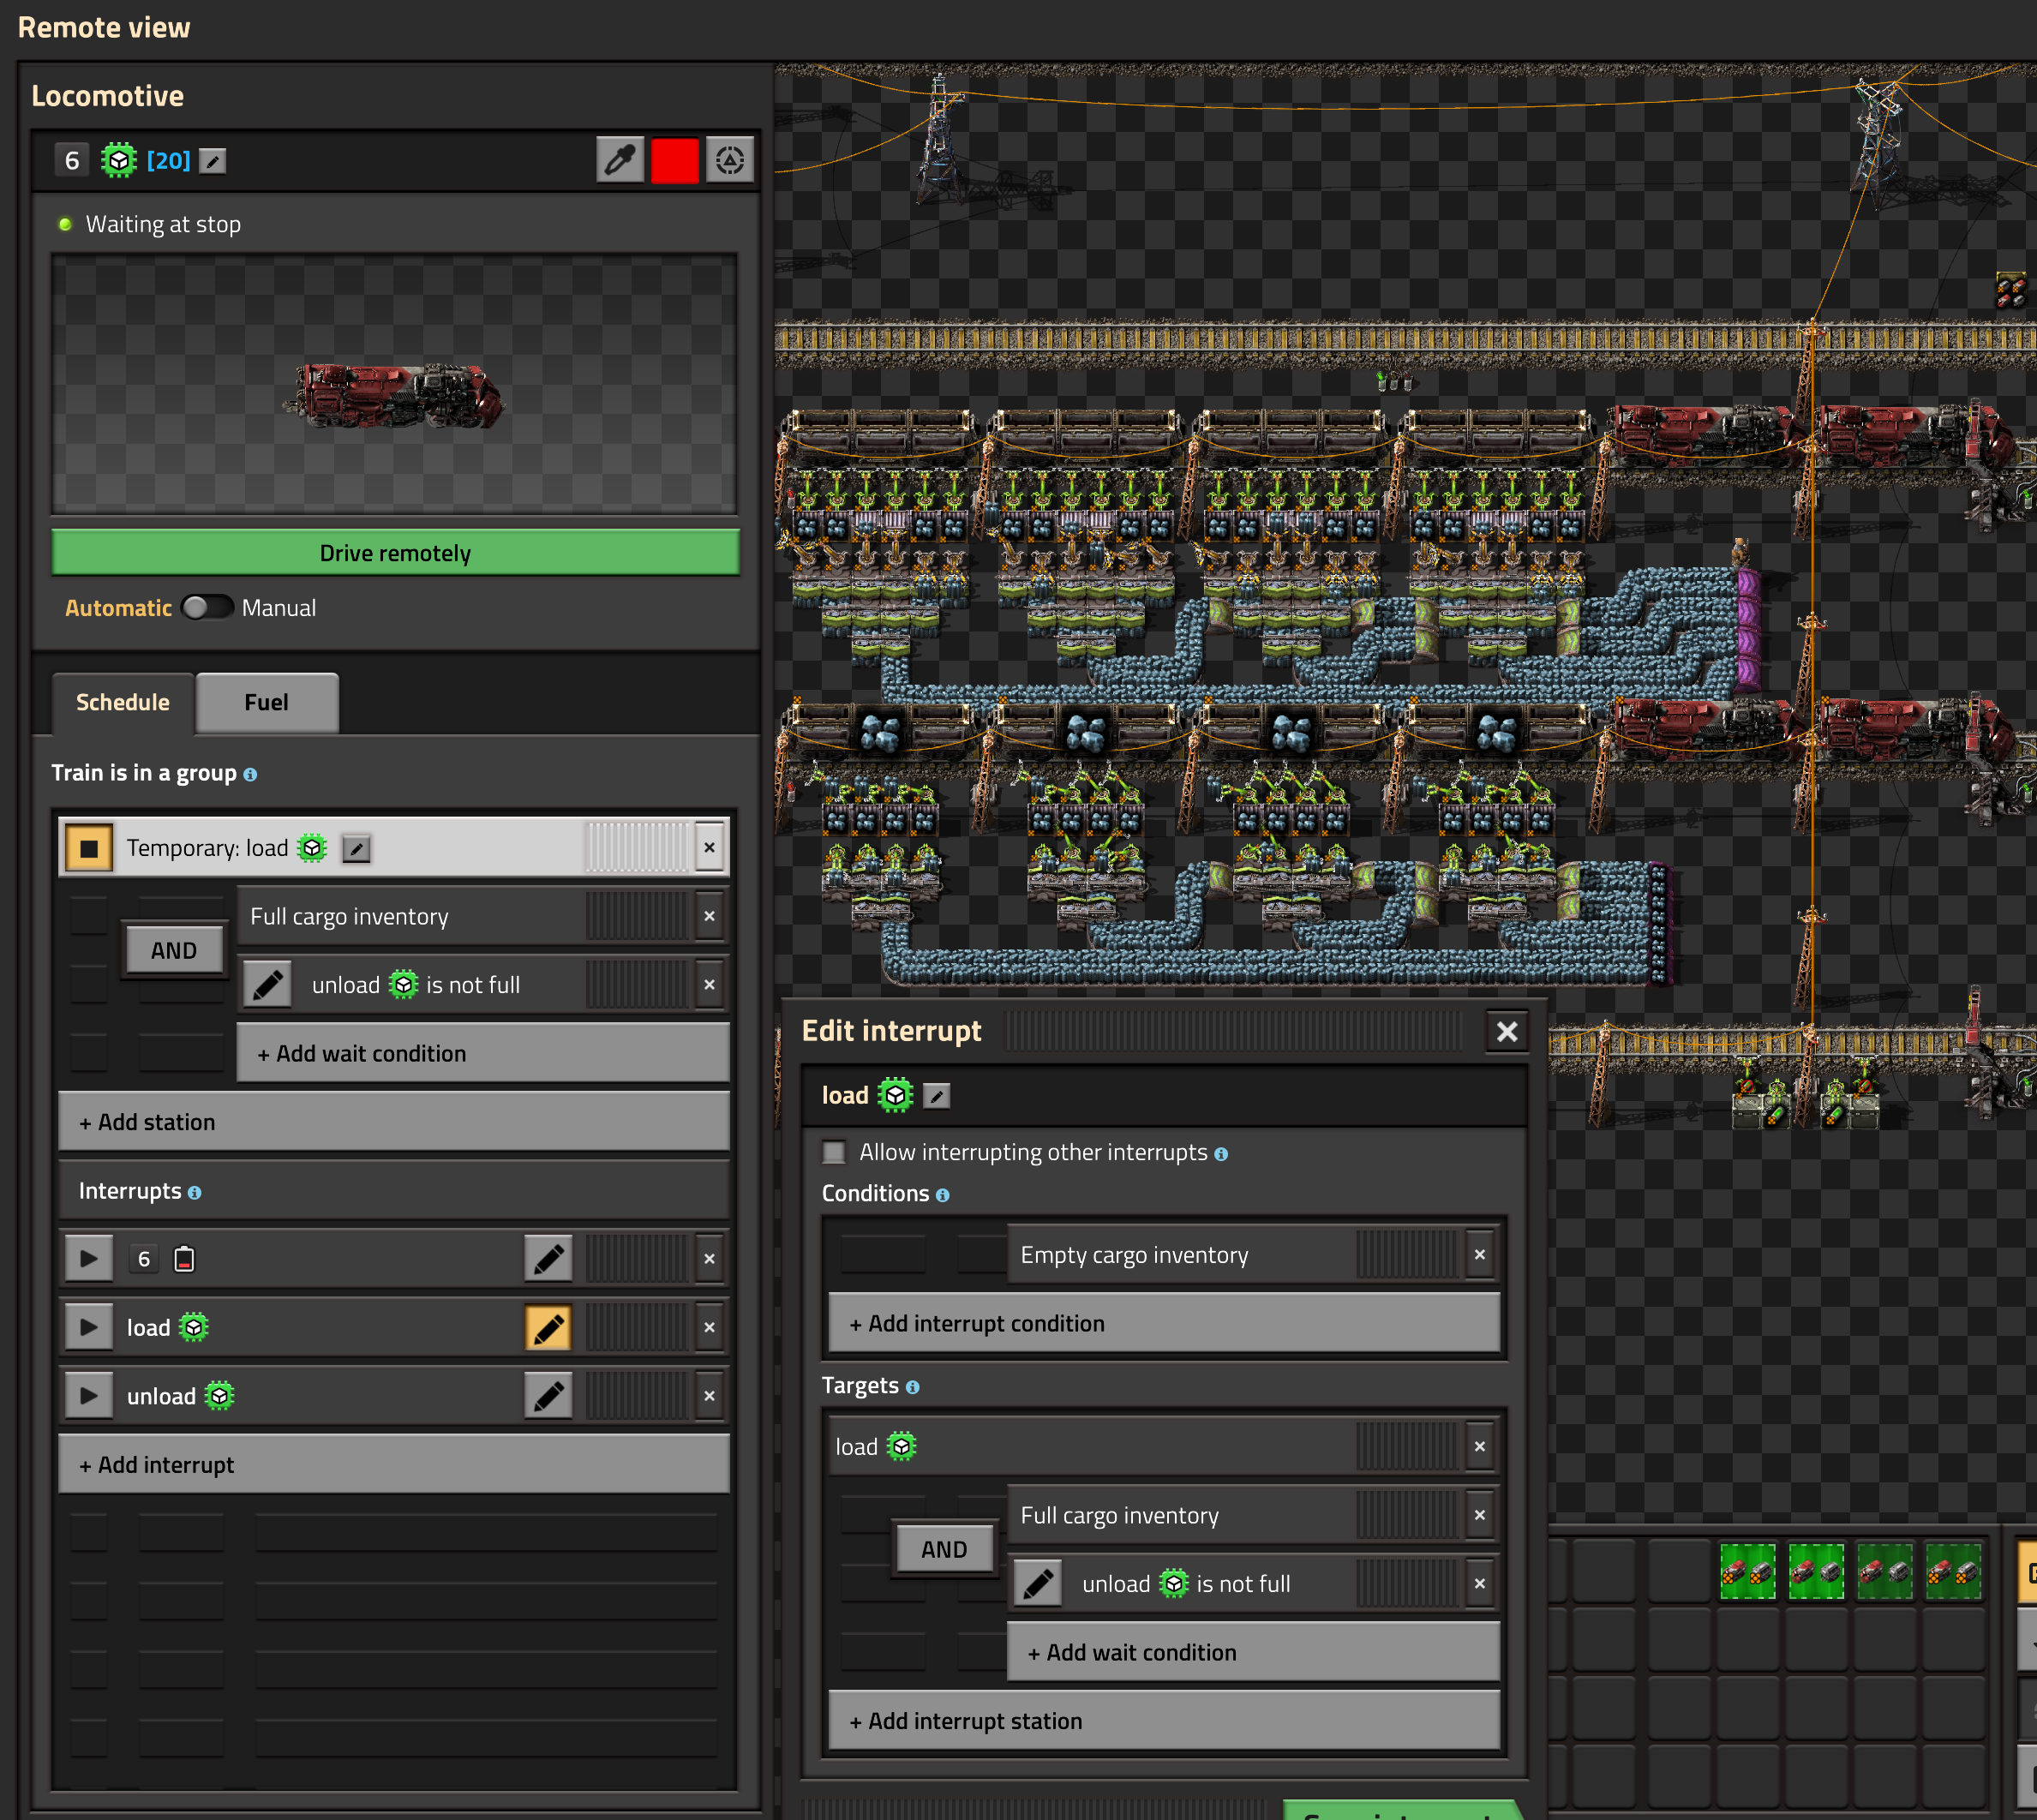2037x1820 pixels.
Task: Click the locomotive preview thumbnail
Action: tap(395, 384)
